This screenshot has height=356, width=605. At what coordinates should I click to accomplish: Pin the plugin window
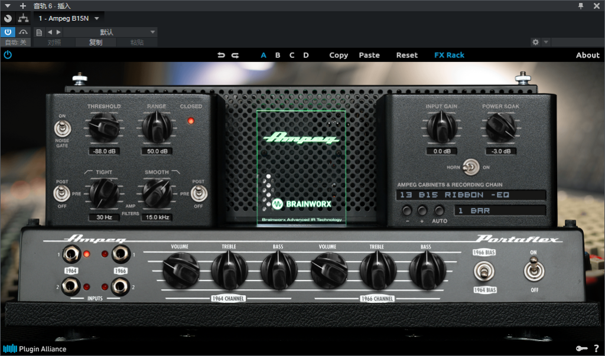pos(581,6)
